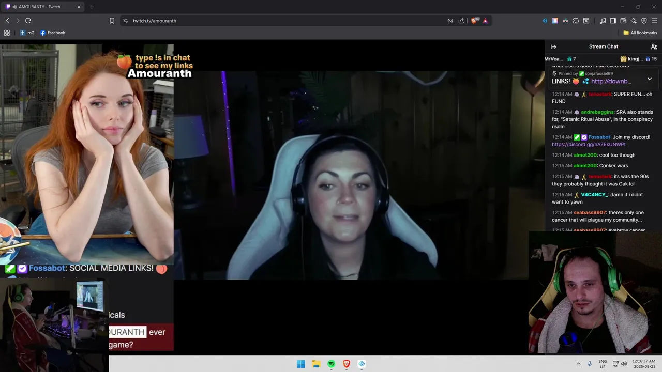The height and width of the screenshot is (372, 662).
Task: Click the "Conker wars" chat message text
Action: pos(614,166)
